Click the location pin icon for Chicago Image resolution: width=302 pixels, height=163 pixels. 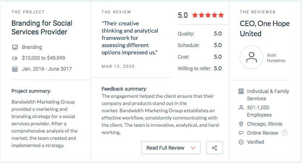click(241, 124)
